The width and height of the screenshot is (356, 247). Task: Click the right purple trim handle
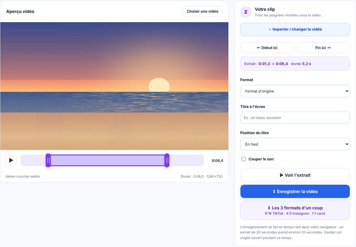coord(167,160)
